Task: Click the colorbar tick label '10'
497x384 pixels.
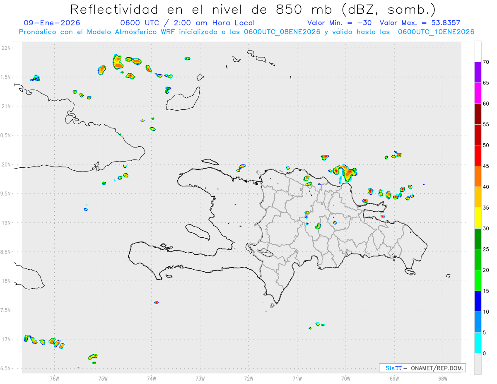Action: 486,312
